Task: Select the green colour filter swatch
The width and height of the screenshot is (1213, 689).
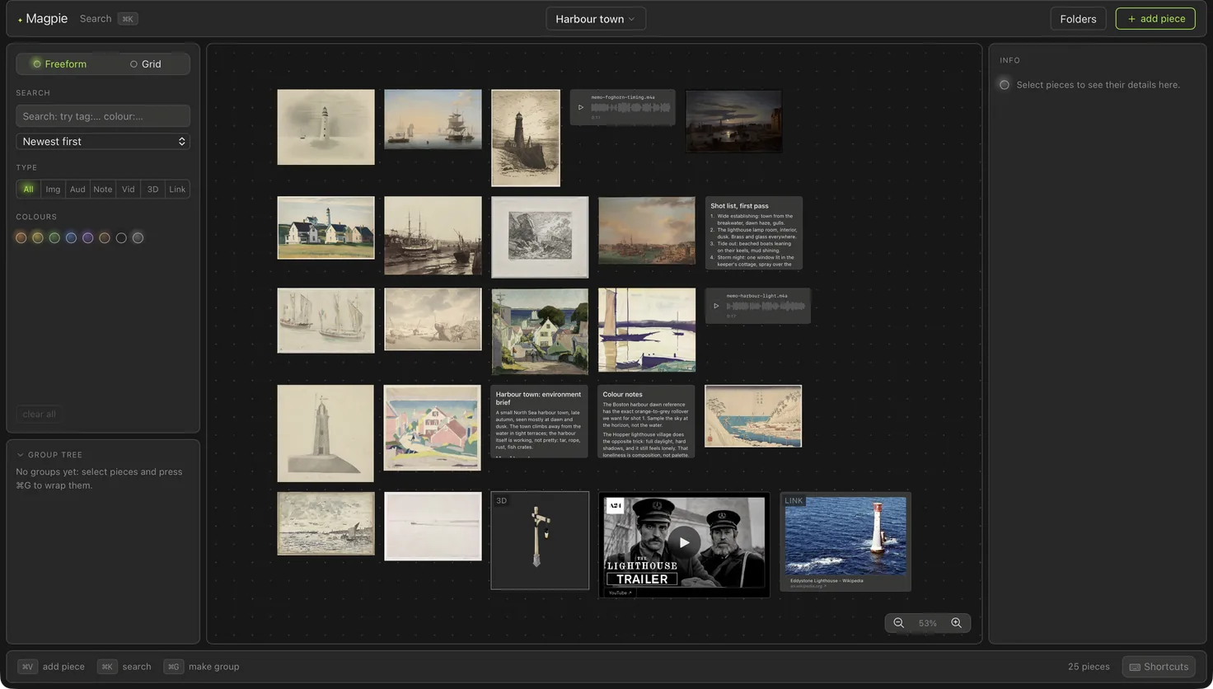Action: point(54,238)
